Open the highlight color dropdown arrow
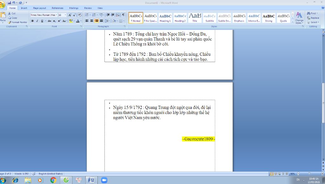The width and height of the screenshot is (325, 184). [74, 21]
